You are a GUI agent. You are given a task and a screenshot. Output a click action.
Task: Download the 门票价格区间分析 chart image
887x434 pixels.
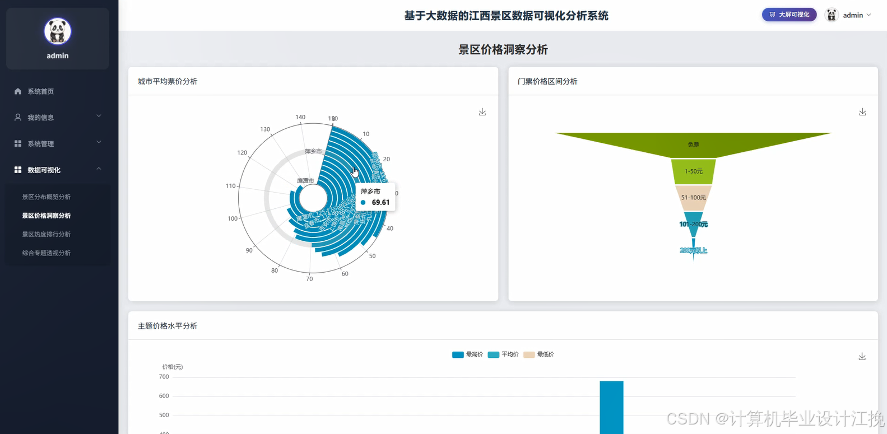tap(862, 112)
